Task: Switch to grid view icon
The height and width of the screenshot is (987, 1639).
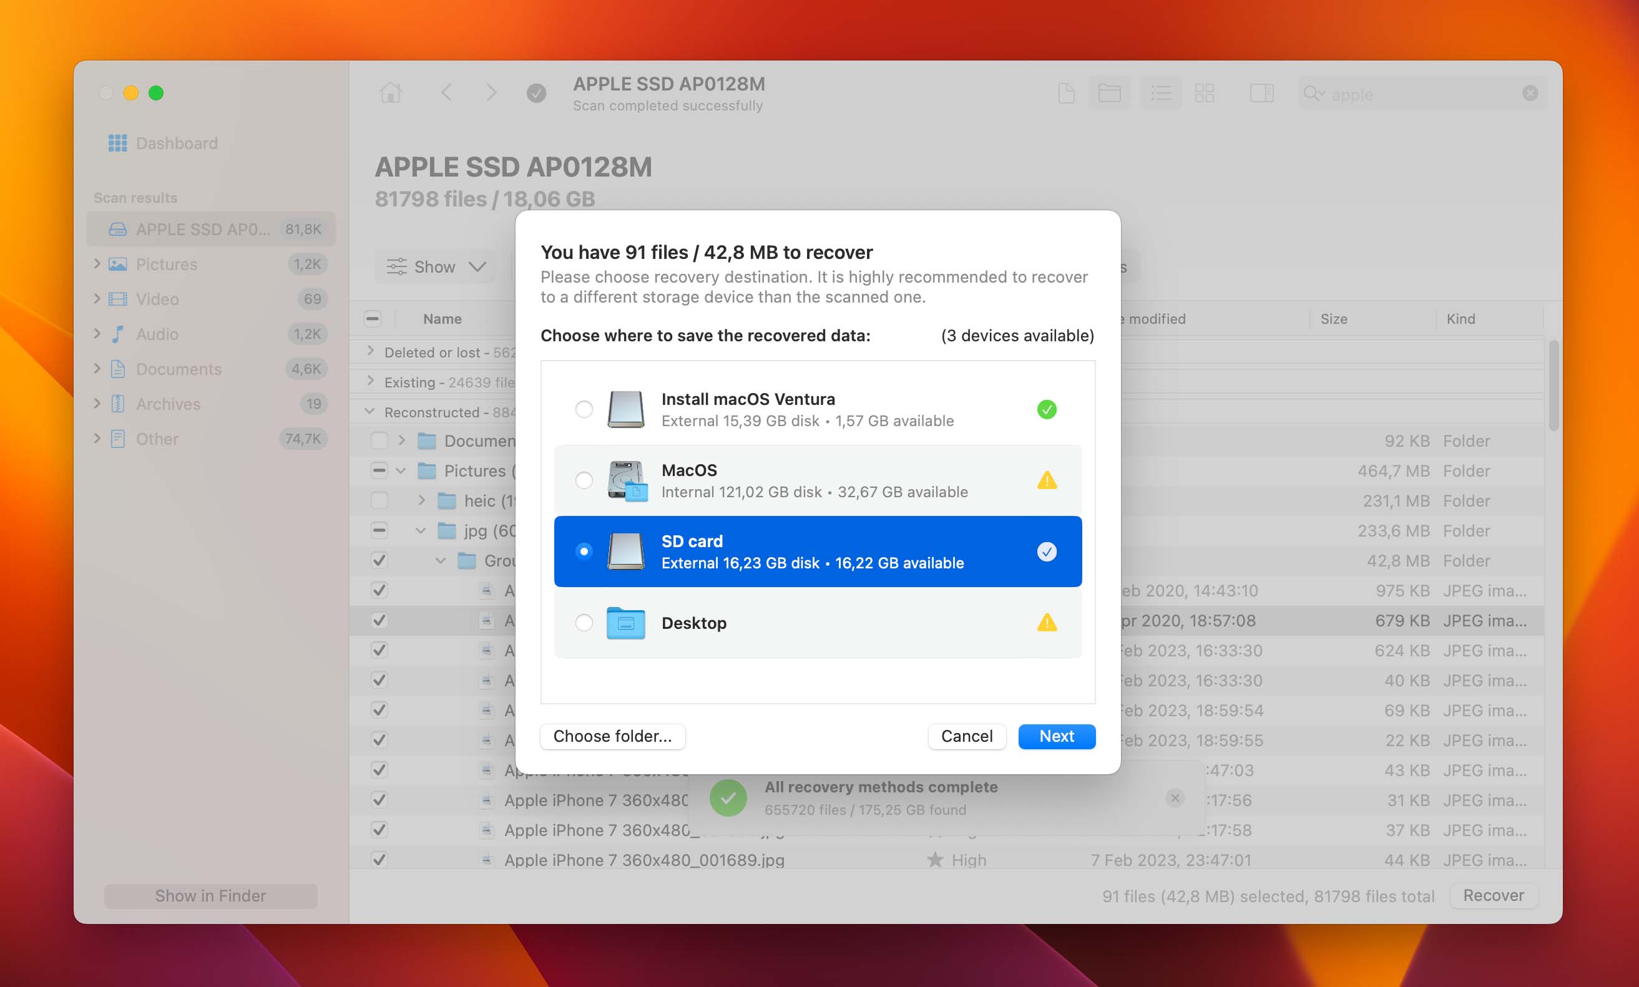Action: (x=1204, y=93)
